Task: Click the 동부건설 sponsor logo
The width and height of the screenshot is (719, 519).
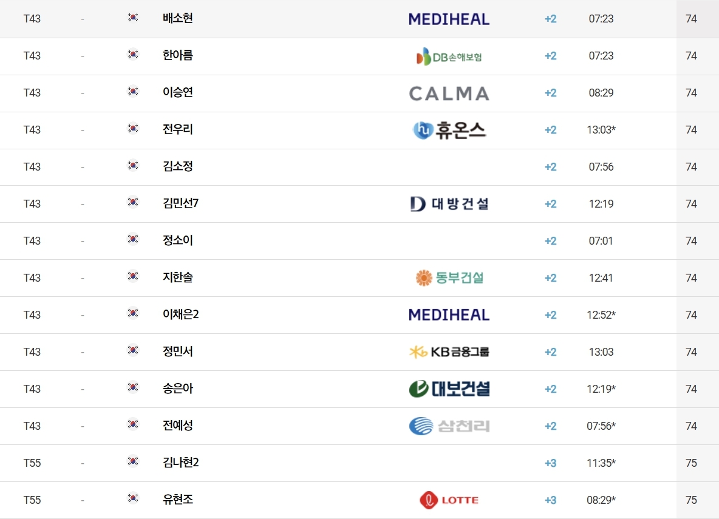Action: tap(449, 278)
